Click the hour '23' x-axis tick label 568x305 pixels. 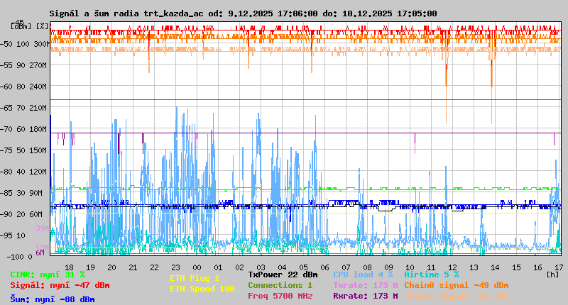(175, 267)
